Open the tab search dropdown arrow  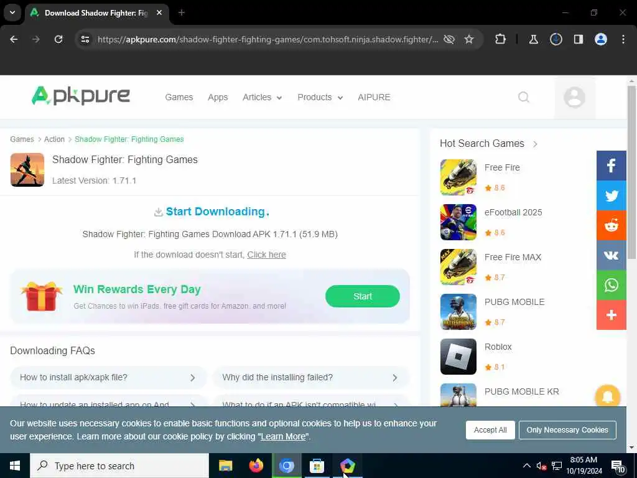[12, 12]
